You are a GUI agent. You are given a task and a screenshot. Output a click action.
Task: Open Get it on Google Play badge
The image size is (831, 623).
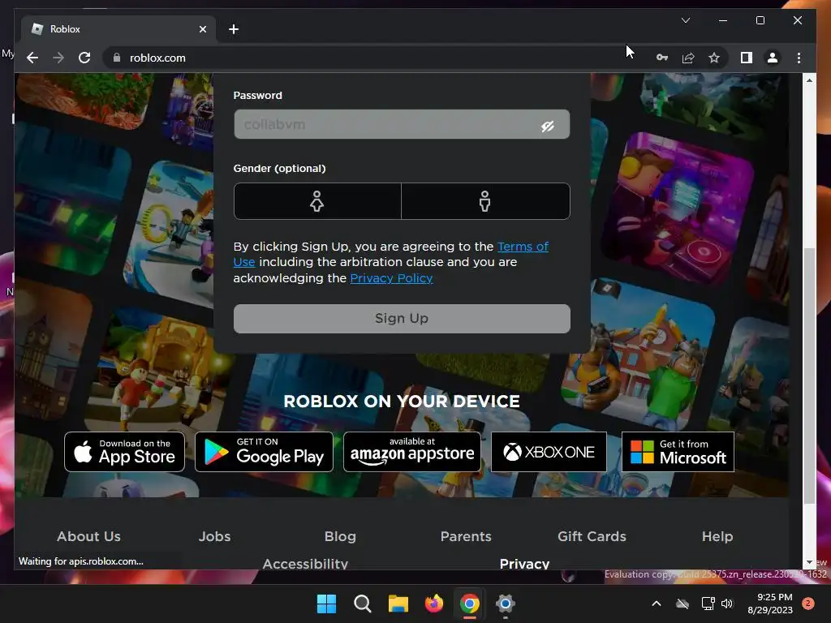(x=264, y=452)
